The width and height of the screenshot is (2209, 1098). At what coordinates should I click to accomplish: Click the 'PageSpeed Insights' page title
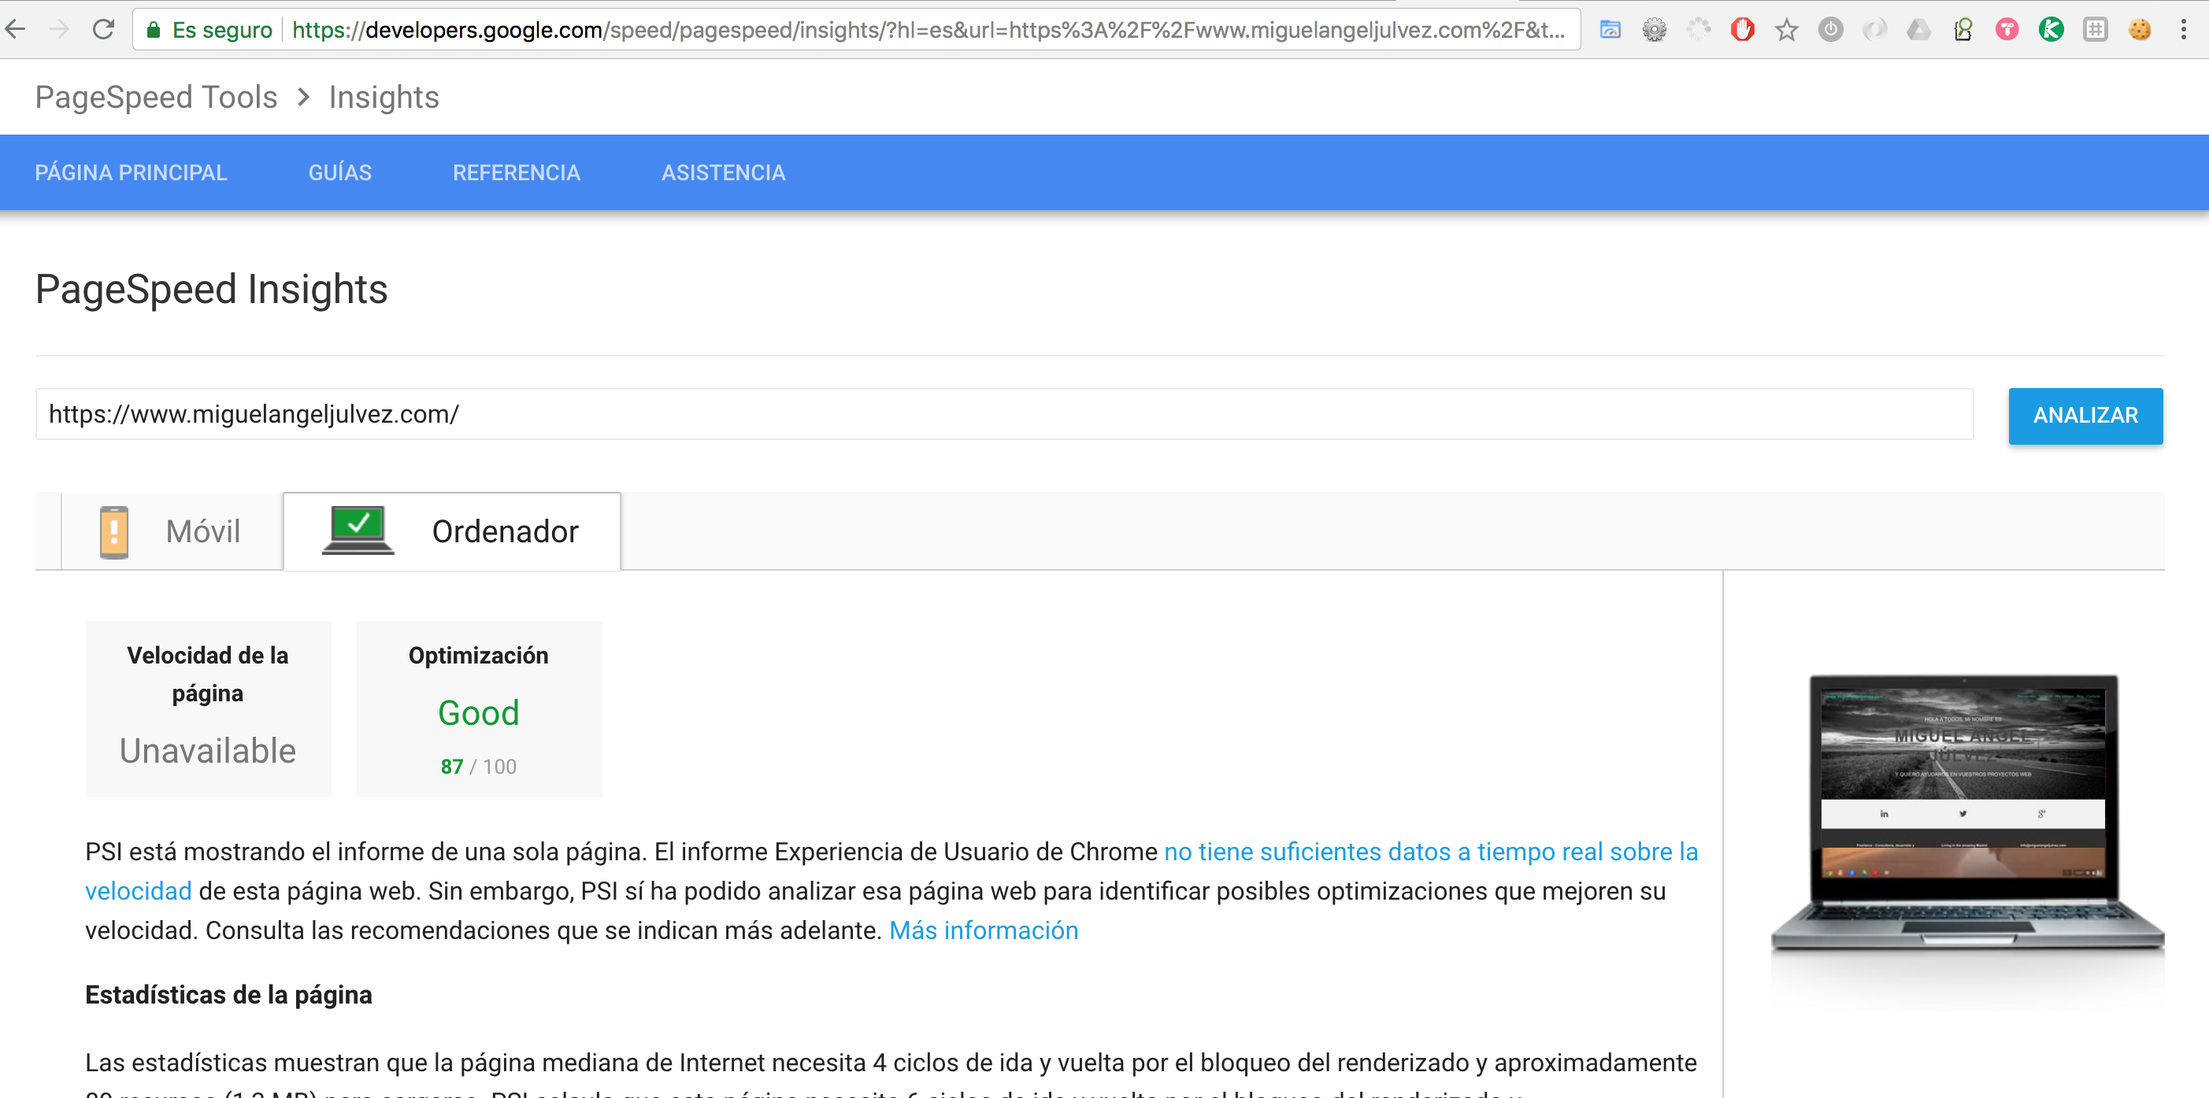(x=212, y=290)
